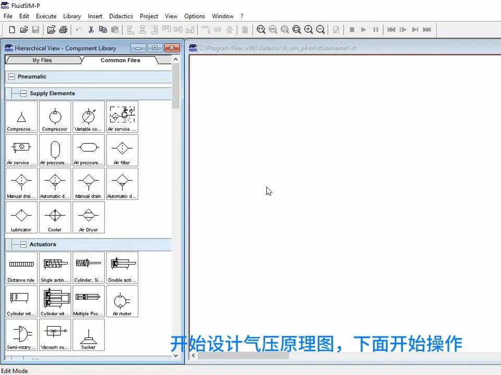Collapse the Actuators group
Screen dimensions: 501x375
point(23,244)
